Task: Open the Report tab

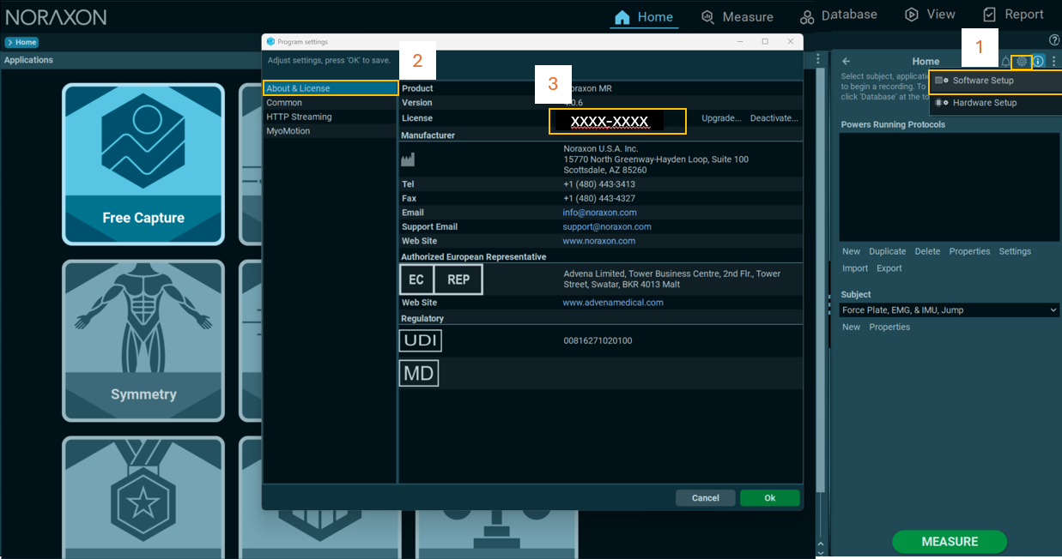Action: [x=1013, y=15]
